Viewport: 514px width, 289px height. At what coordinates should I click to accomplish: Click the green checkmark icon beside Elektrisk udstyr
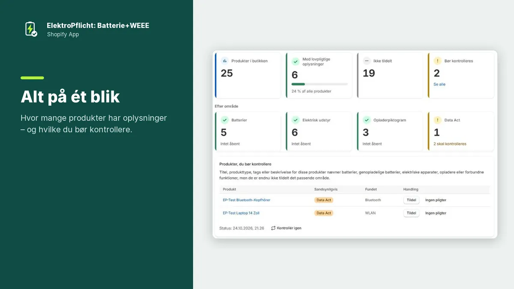click(296, 120)
